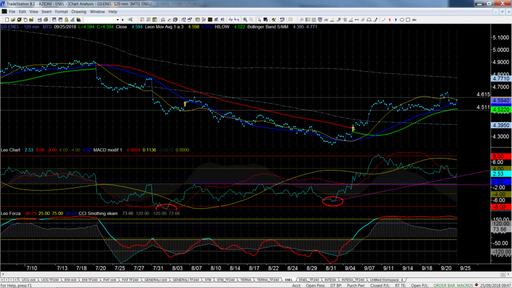Open the Insert menu
This screenshot has height=288, width=512.
click(46, 12)
